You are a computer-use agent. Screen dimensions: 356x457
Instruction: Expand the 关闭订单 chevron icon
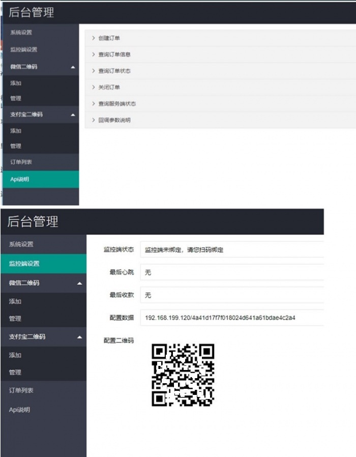pos(93,87)
